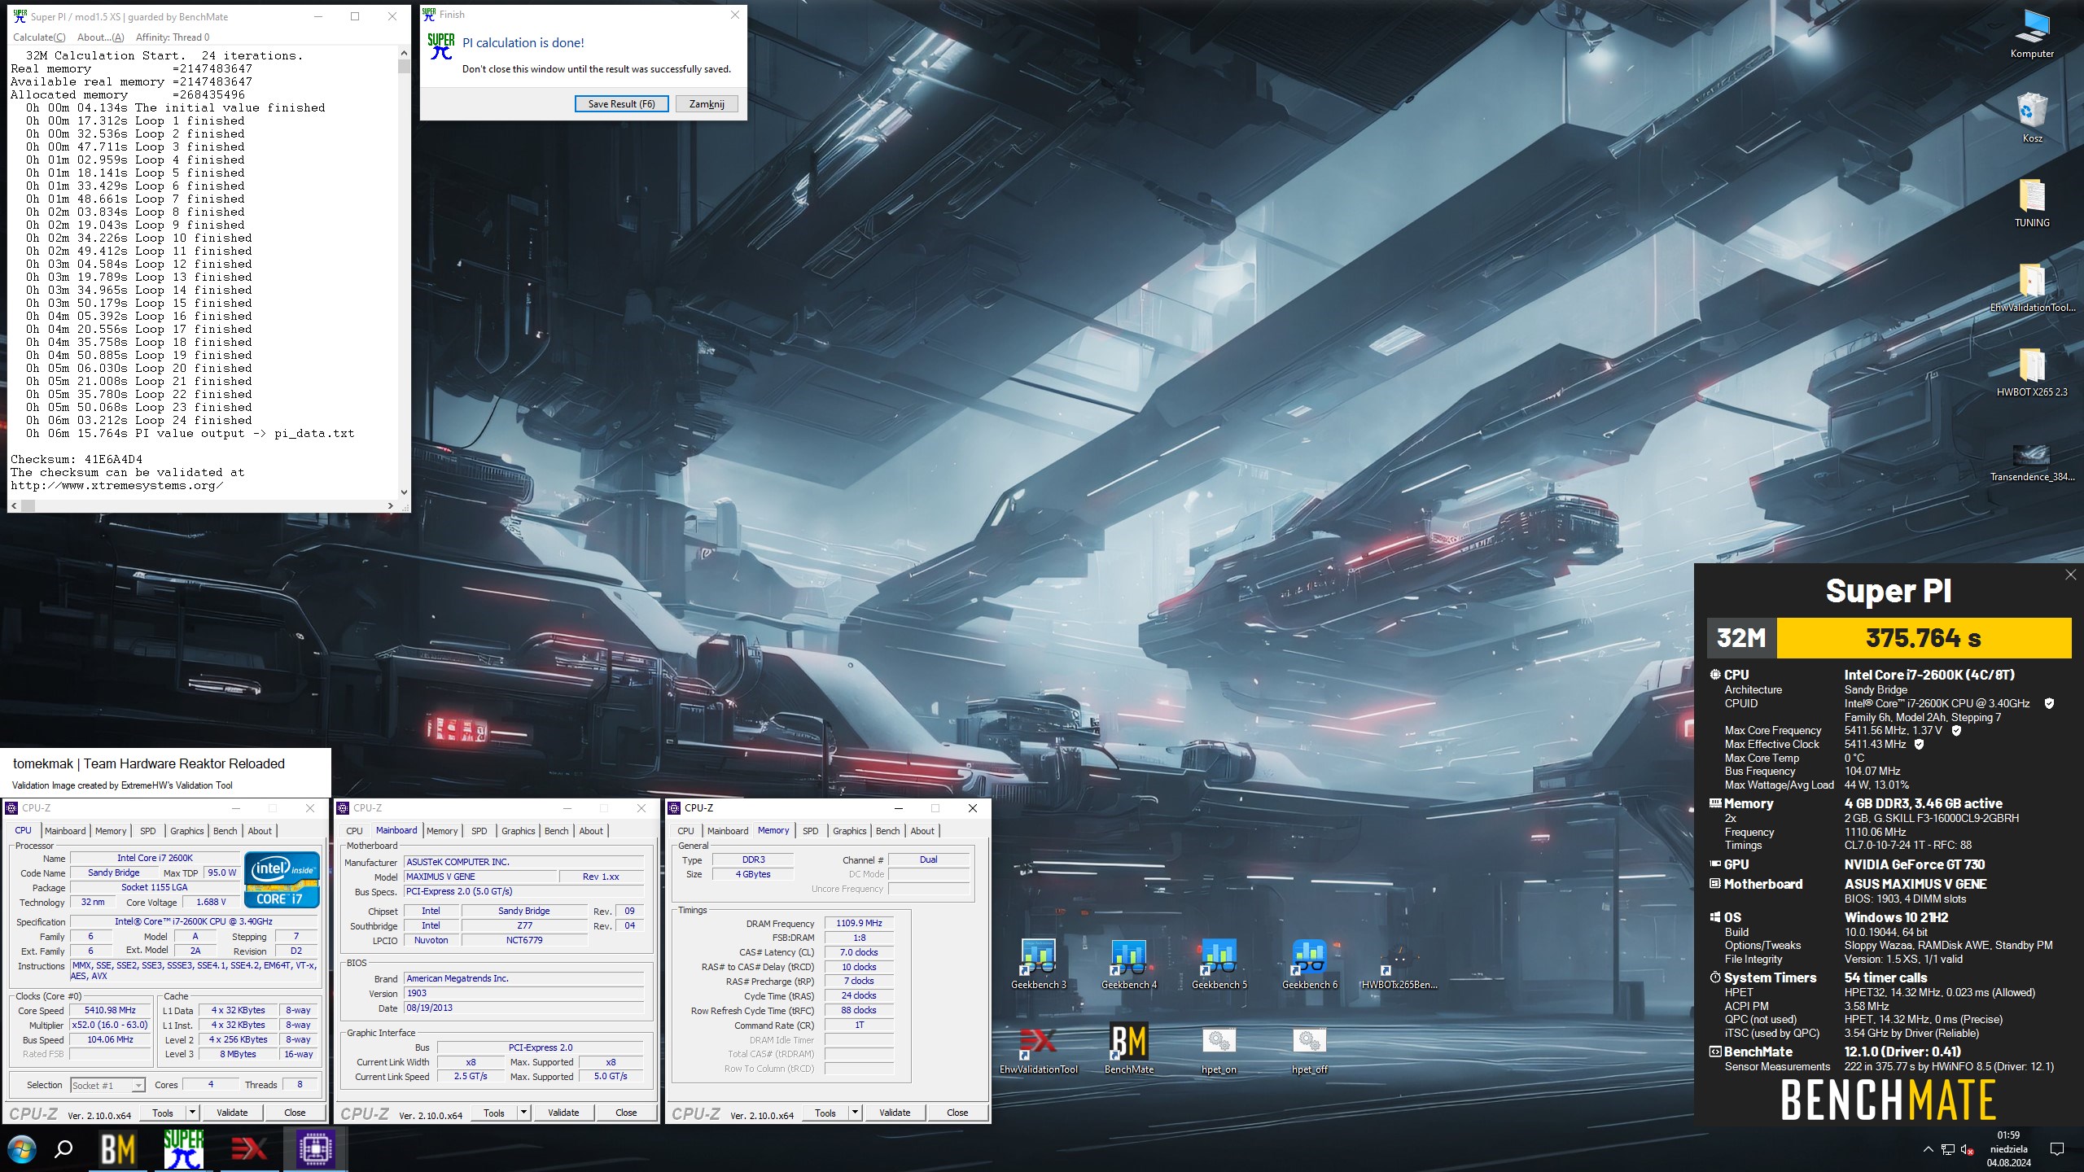The height and width of the screenshot is (1172, 2084).
Task: Open the Graphics tab in the Mainboard CPU-Z window
Action: (518, 830)
